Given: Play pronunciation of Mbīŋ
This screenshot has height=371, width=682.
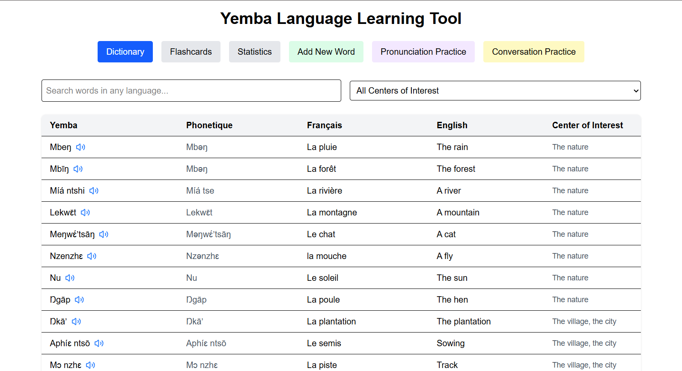Looking at the screenshot, I should click(x=78, y=169).
